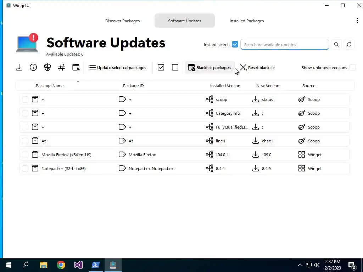Open Google Chrome from the taskbar

[61, 265]
